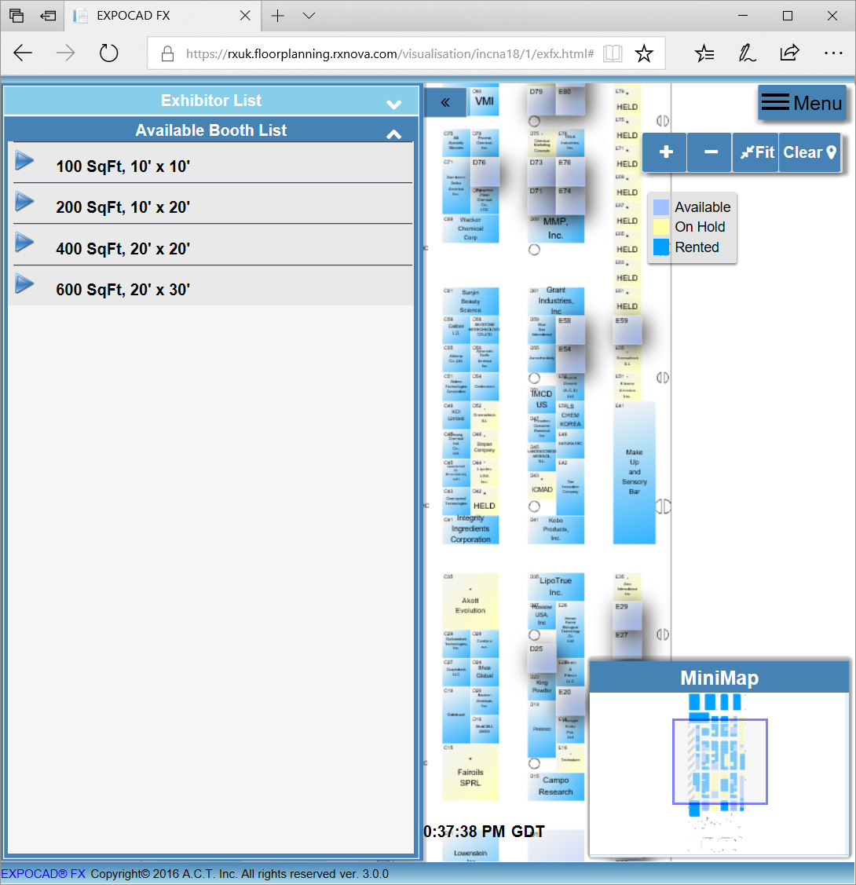856x885 pixels.
Task: Zoom out of the floor plan
Action: 711,152
